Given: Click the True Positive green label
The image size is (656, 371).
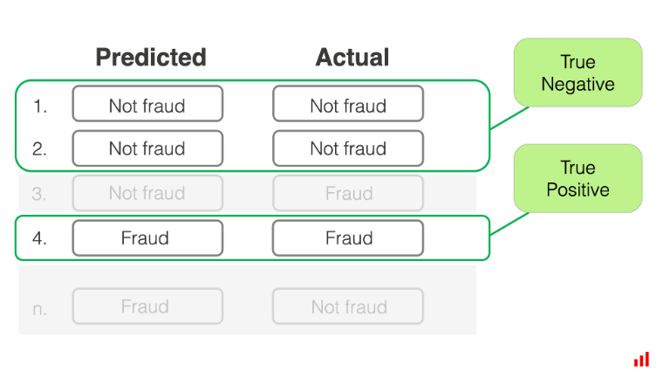Looking at the screenshot, I should point(577,179).
